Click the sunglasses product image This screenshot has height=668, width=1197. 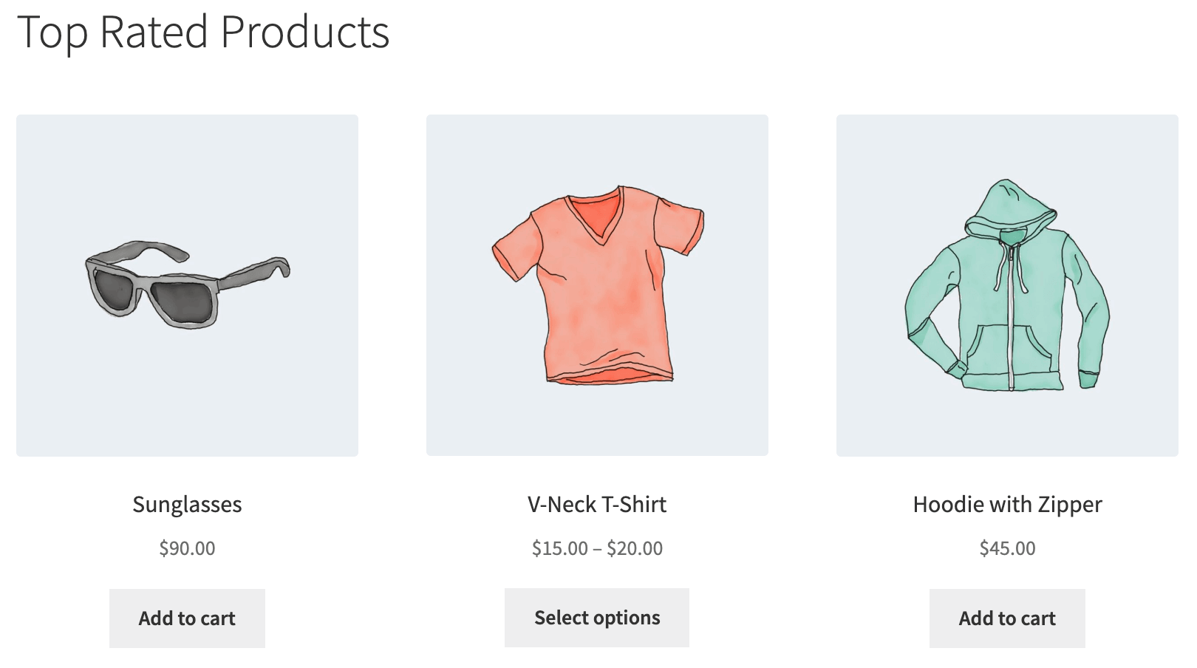pyautogui.click(x=187, y=285)
